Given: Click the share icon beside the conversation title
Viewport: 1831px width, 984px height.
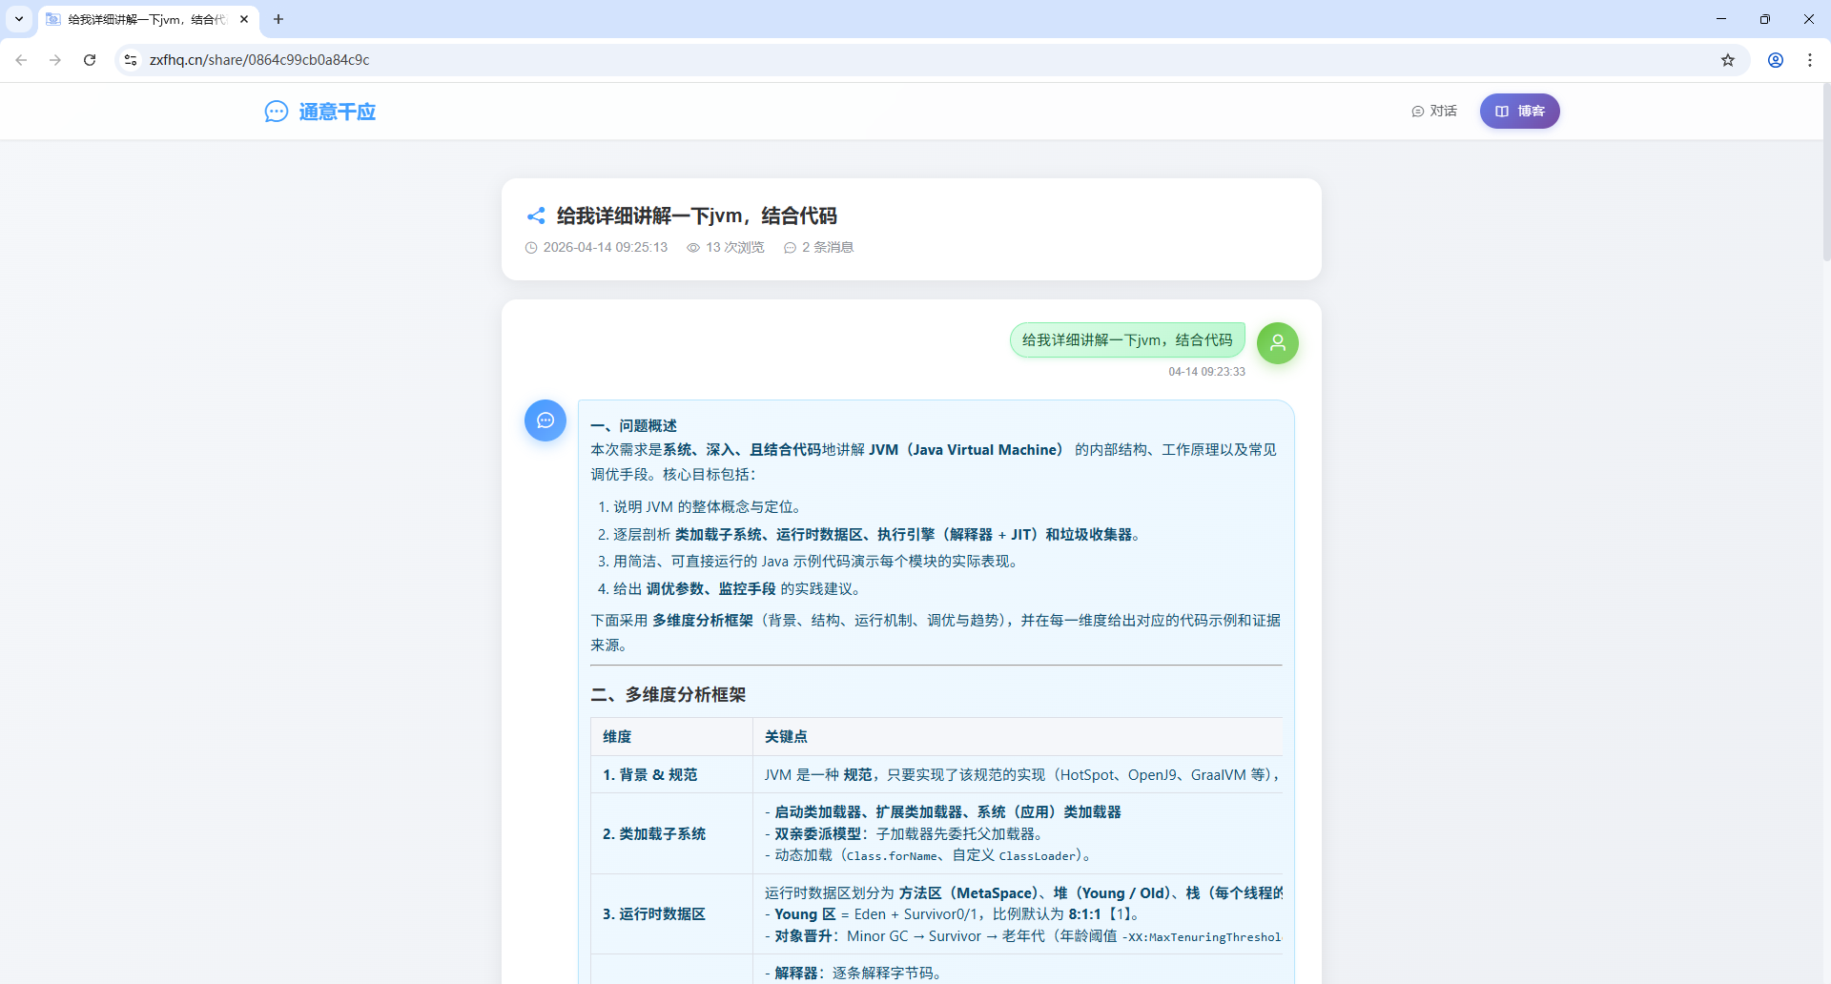Looking at the screenshot, I should [x=536, y=215].
